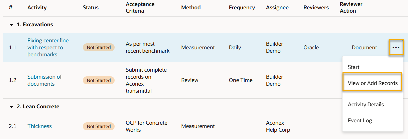
Task: Collapse the 2. Lean Concrete section
Action: coord(11,107)
